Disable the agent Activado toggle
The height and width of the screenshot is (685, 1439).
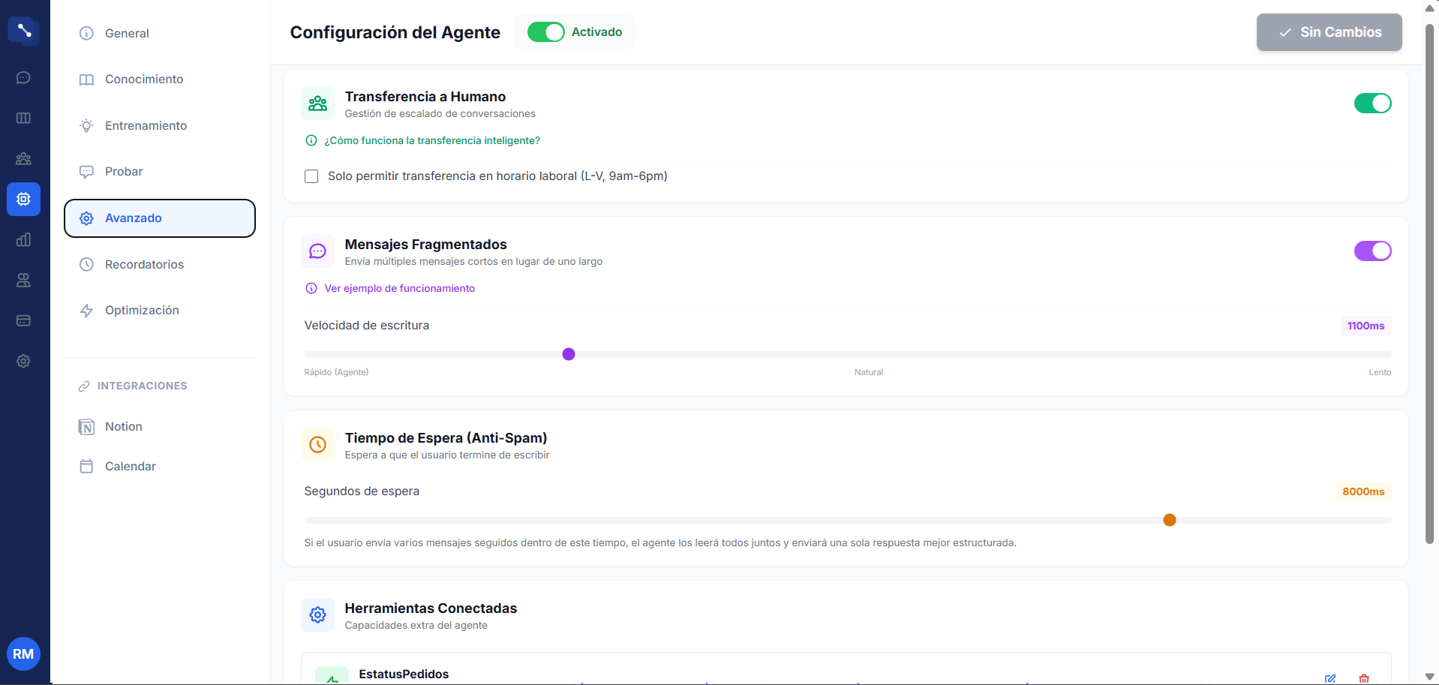tap(545, 32)
